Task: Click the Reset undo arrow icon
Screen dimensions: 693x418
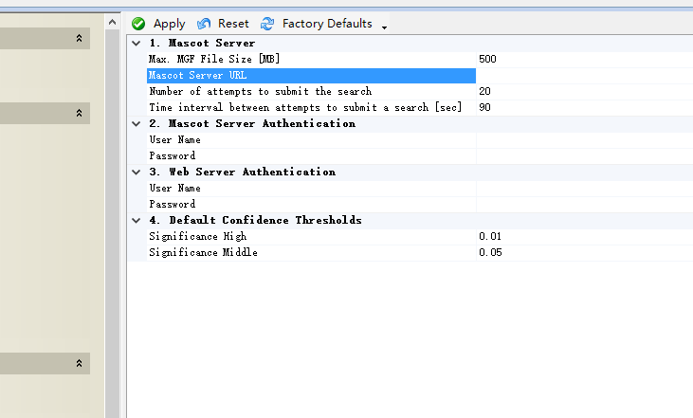Action: 204,24
